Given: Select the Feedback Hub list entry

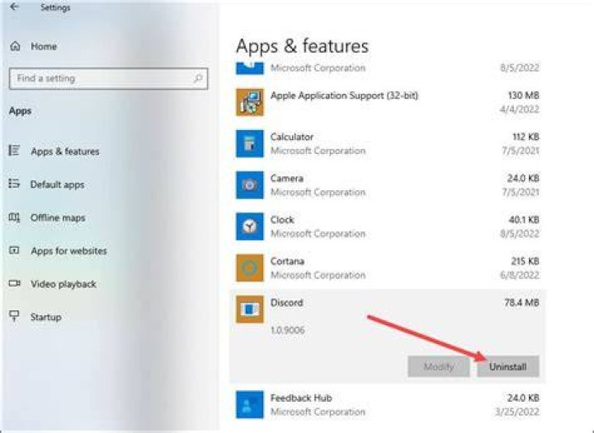Looking at the screenshot, I should pos(387,405).
